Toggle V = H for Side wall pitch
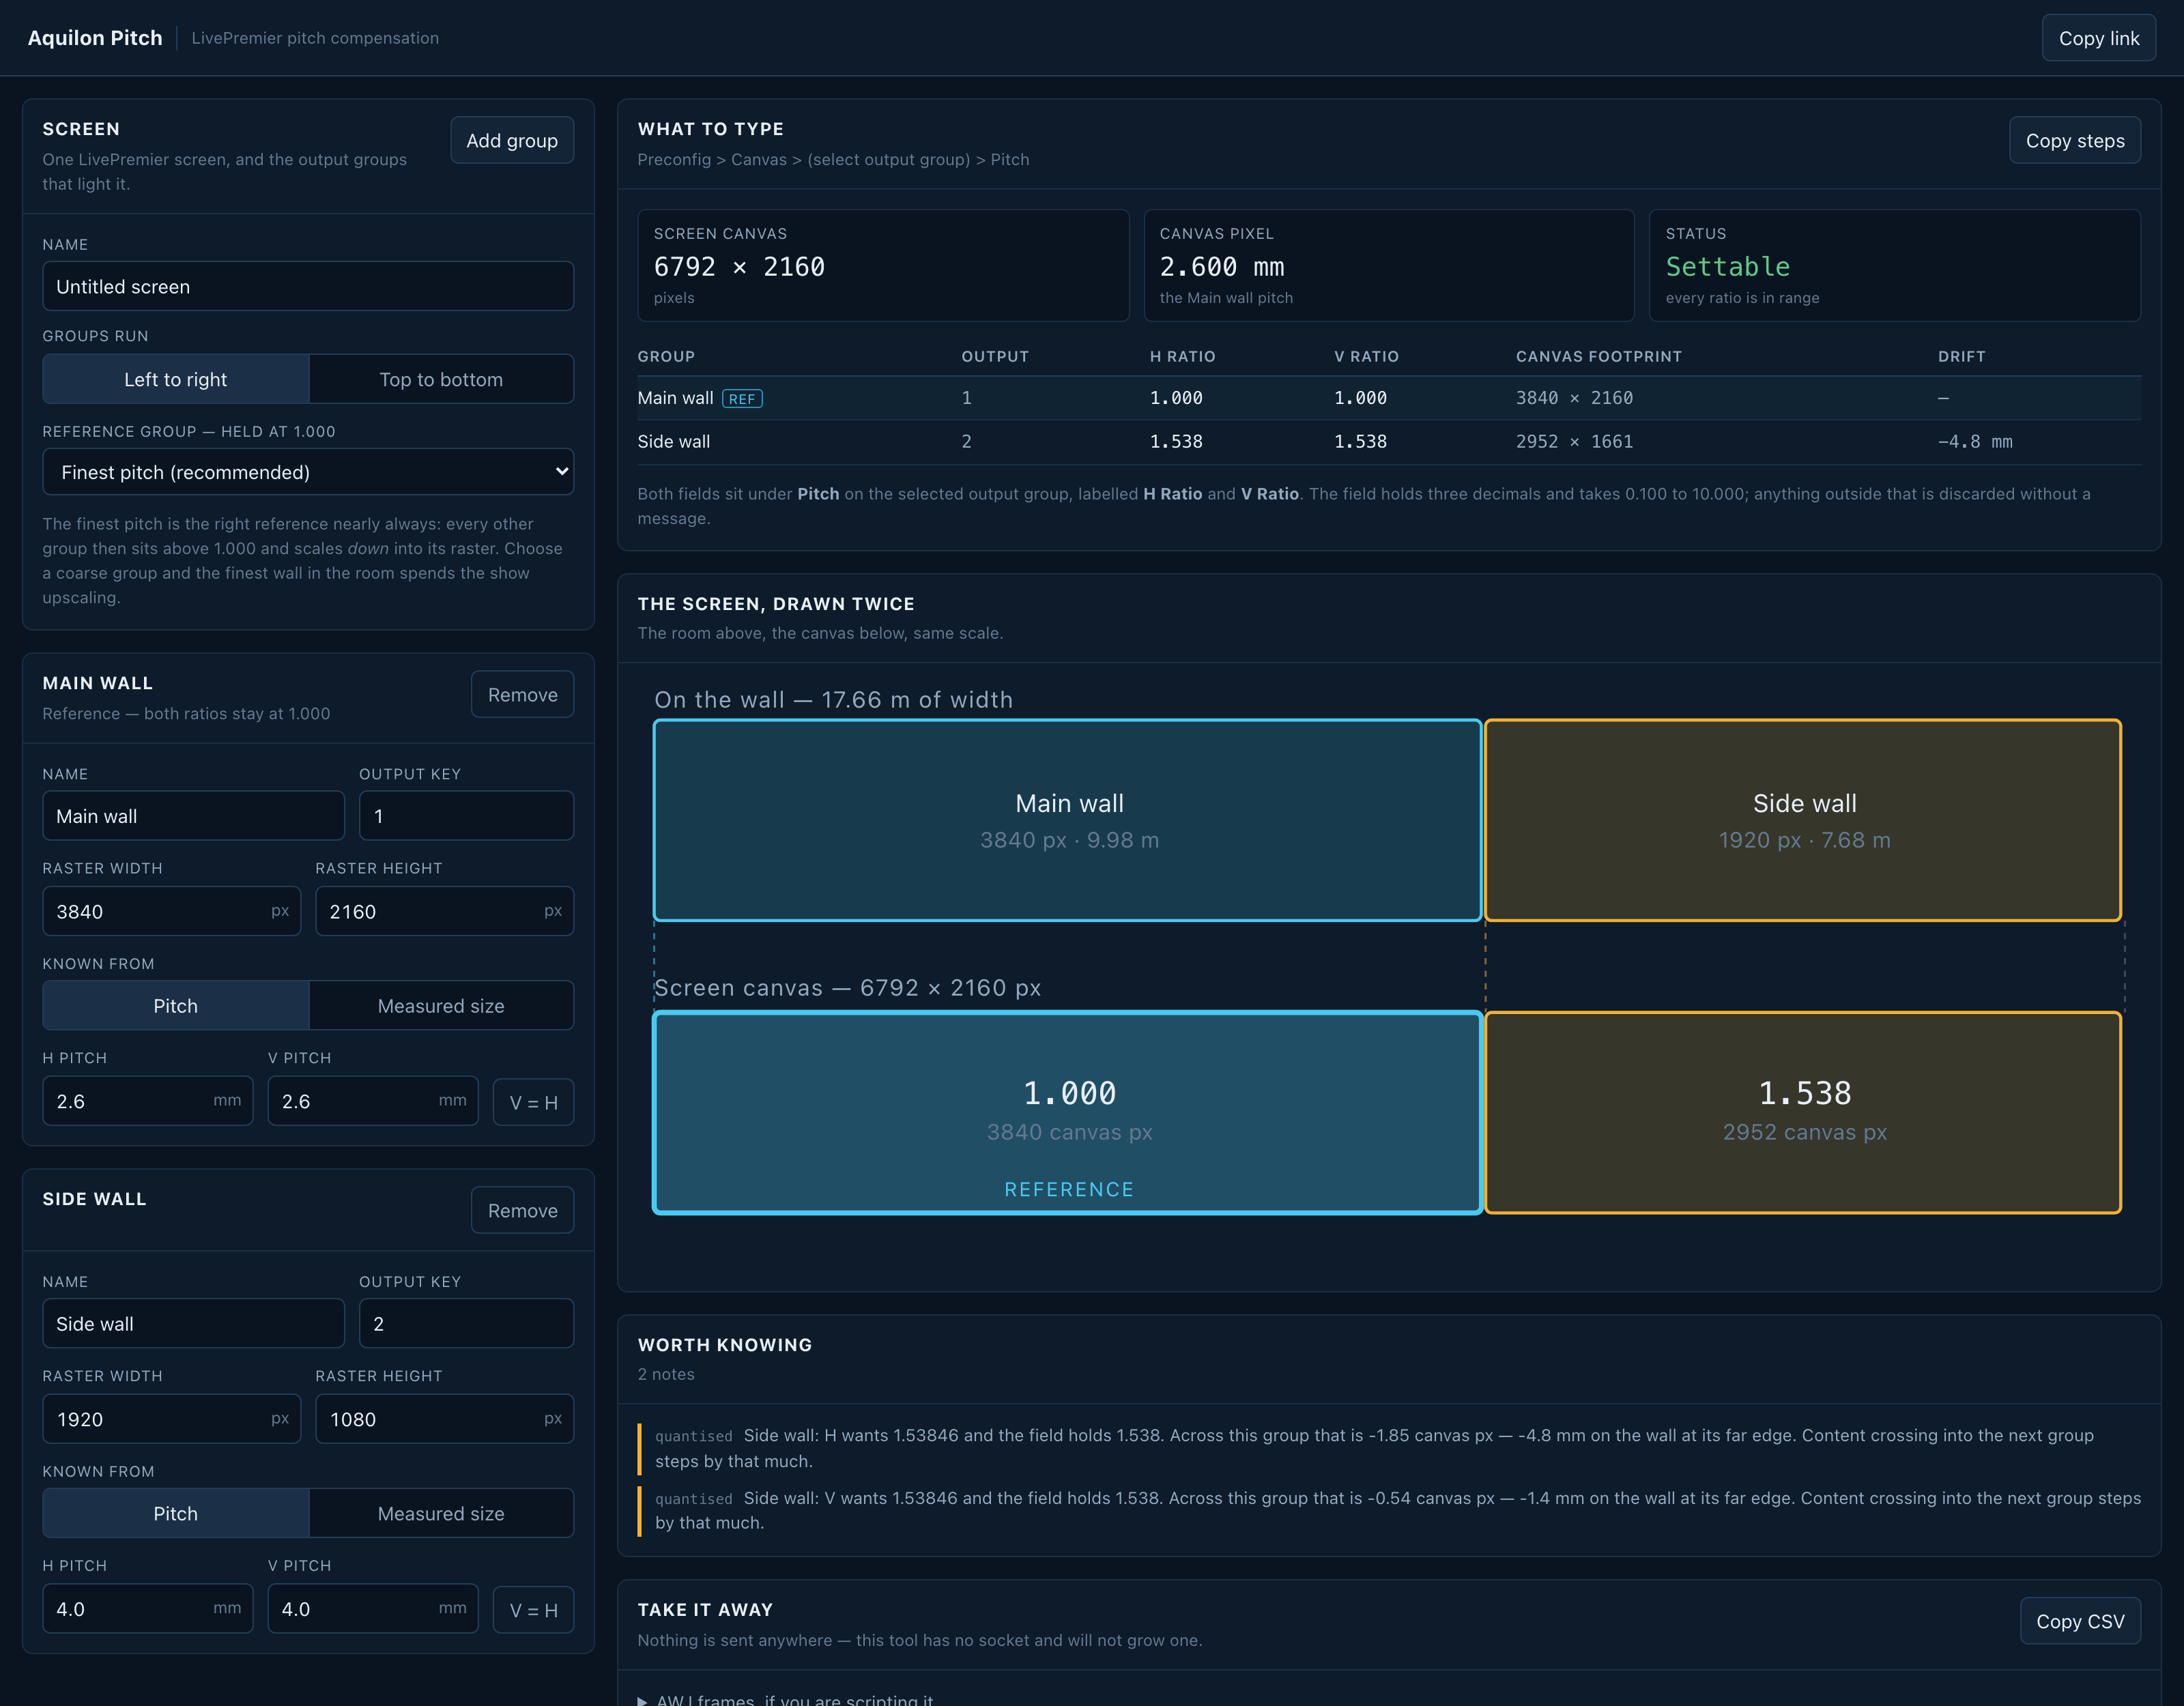 [533, 1609]
